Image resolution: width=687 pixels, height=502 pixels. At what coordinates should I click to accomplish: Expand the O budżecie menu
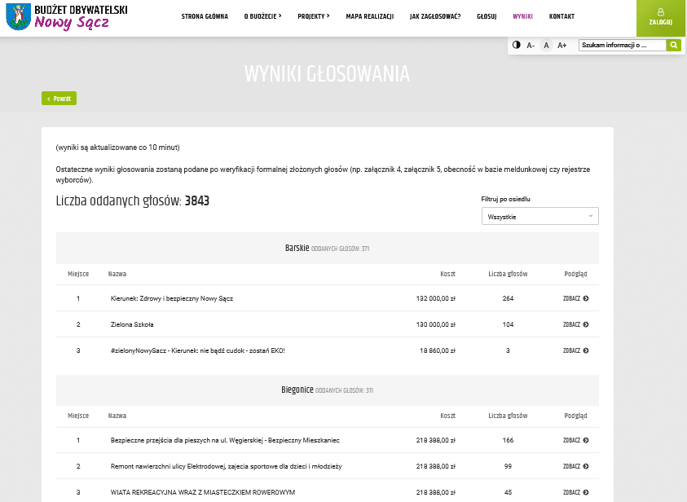pyautogui.click(x=262, y=16)
